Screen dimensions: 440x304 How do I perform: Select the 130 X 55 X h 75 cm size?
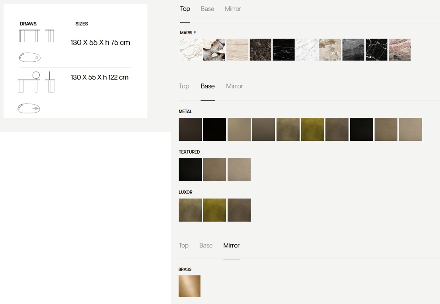coord(100,43)
